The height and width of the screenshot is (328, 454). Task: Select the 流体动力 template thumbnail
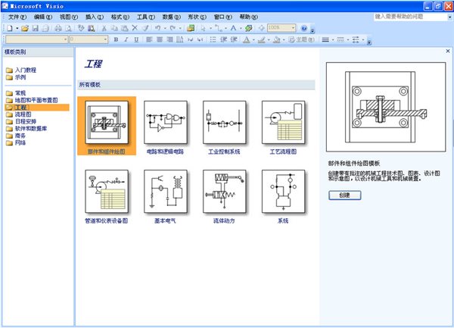coord(225,192)
